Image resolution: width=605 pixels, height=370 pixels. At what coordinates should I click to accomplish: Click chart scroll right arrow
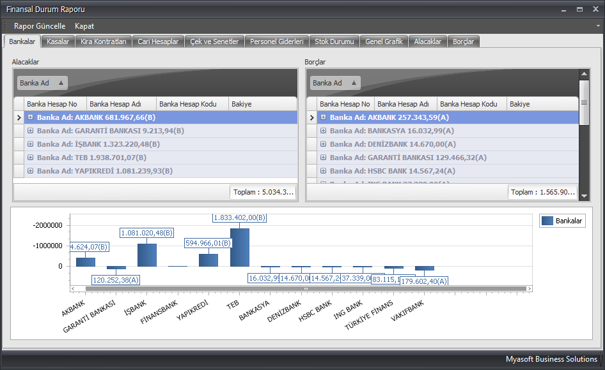tap(530, 288)
